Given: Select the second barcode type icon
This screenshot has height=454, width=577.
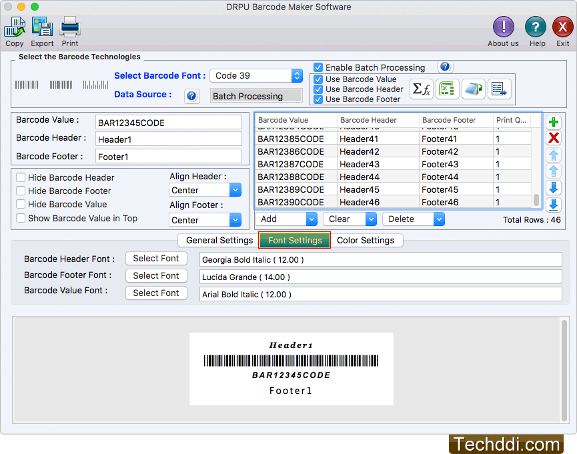Looking at the screenshot, I should (x=61, y=85).
